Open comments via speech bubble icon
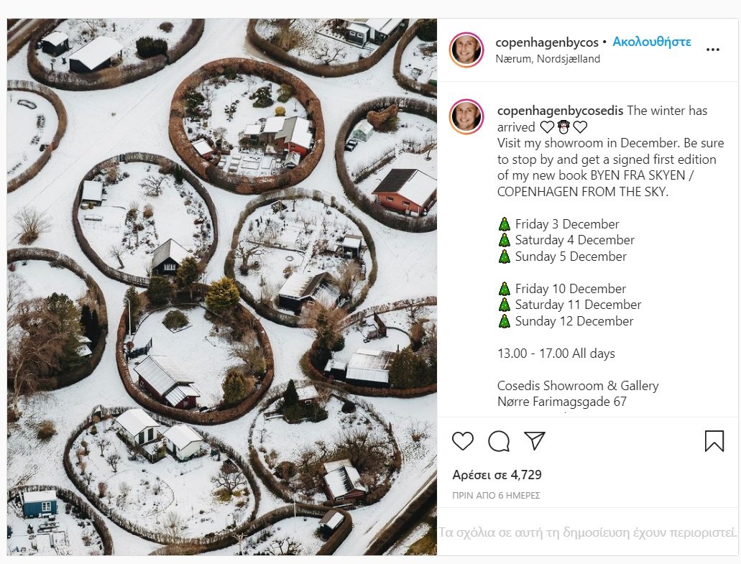741x564 pixels. tap(499, 440)
